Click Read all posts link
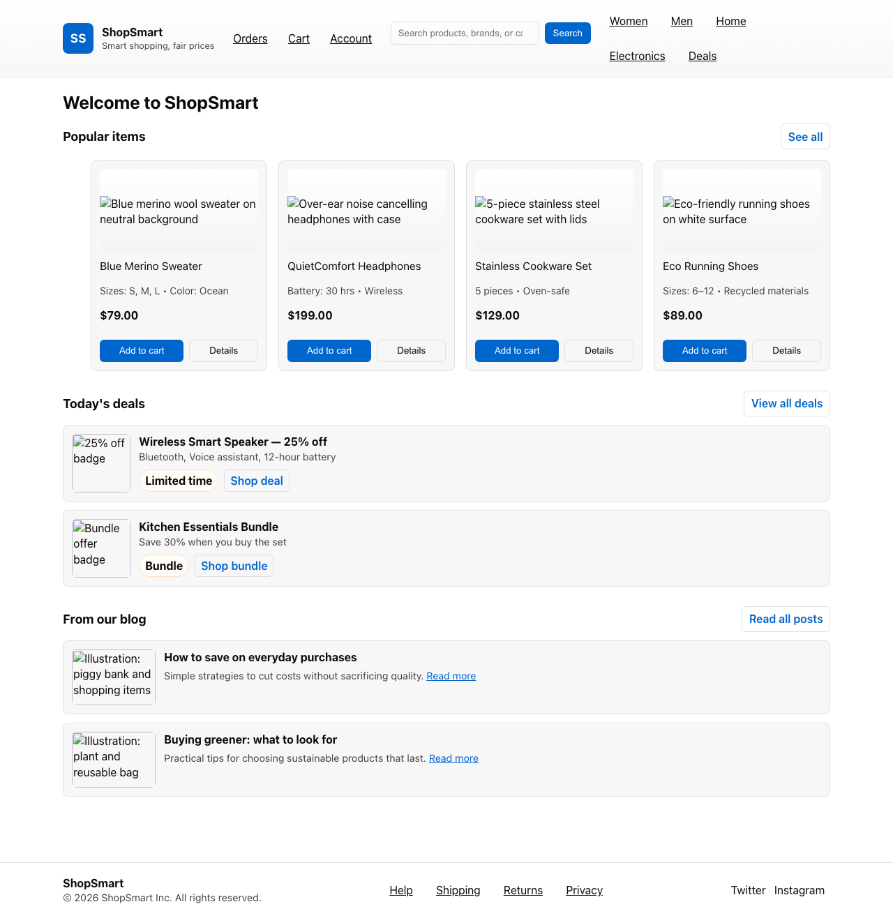This screenshot has height=918, width=893. (786, 619)
